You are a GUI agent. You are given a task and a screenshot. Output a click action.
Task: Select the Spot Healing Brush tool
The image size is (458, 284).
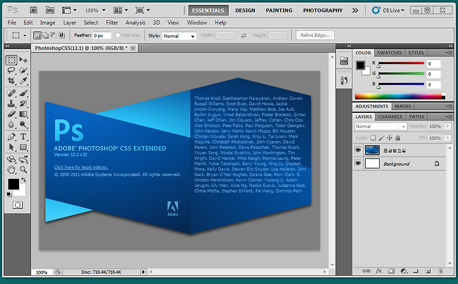click(11, 93)
